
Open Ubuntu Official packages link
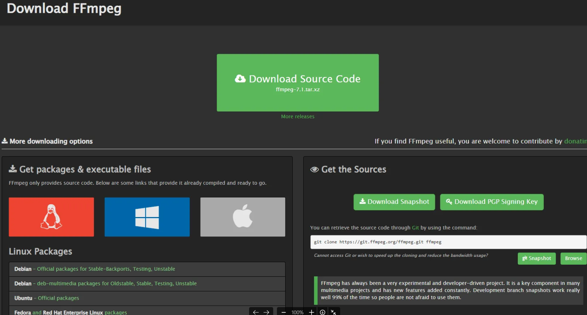58,298
